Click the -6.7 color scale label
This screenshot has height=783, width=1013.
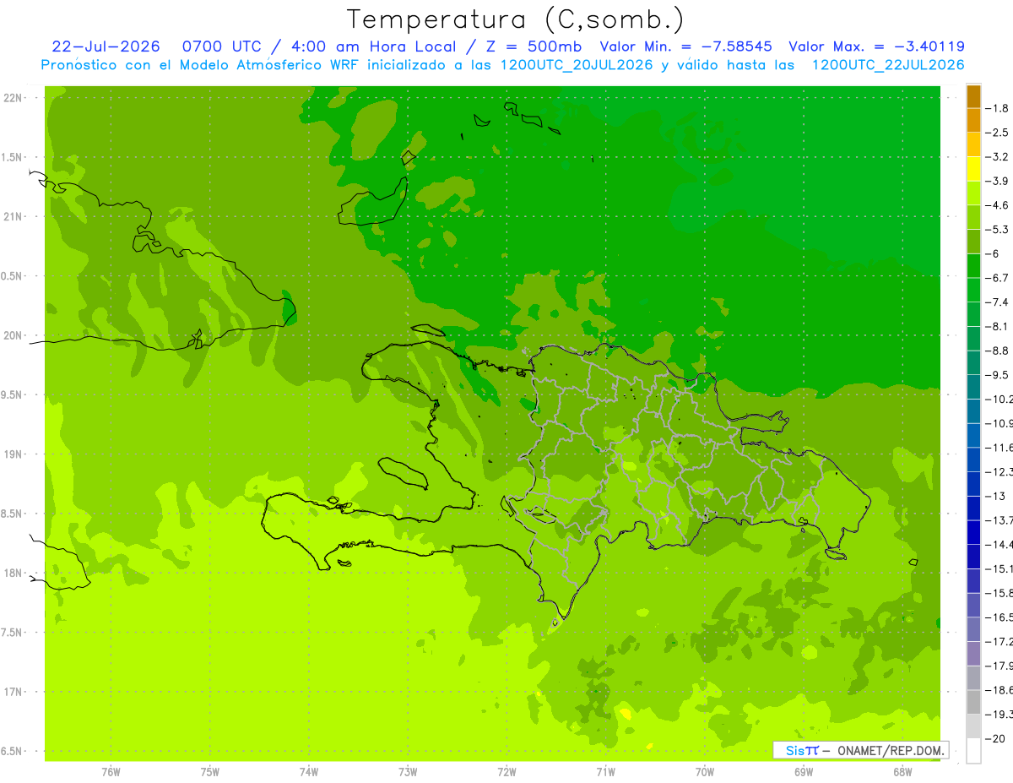[x=999, y=278]
